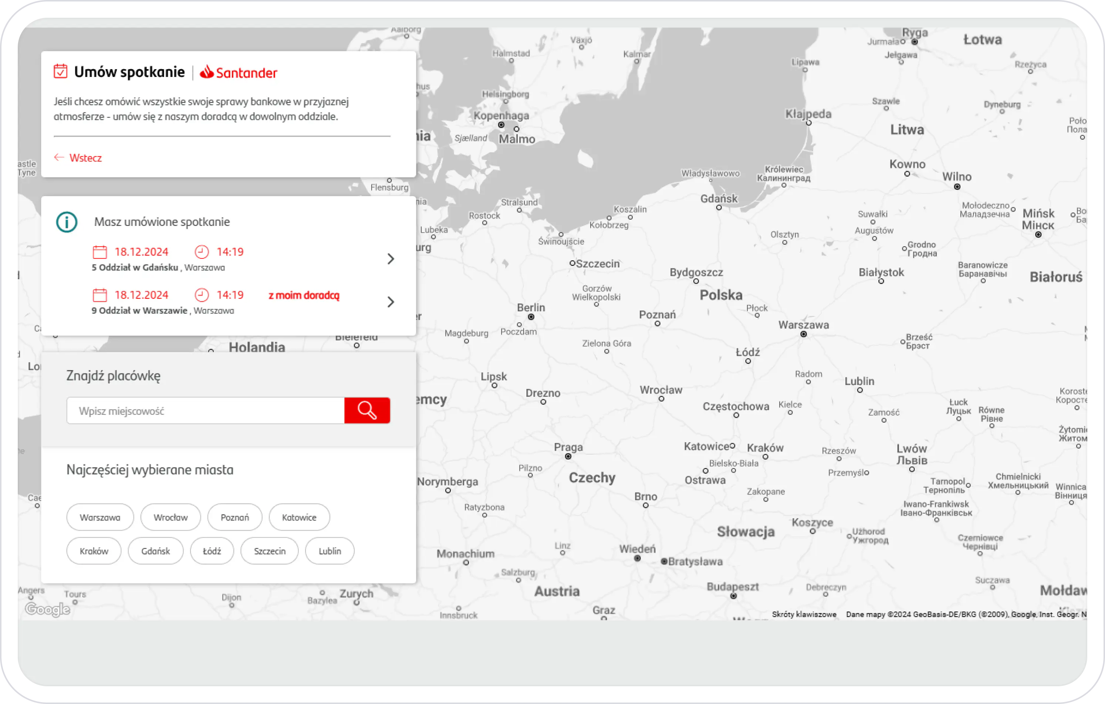Click the calendar checkmark icon by Umów spotkanie
The width and height of the screenshot is (1105, 704).
pos(61,71)
